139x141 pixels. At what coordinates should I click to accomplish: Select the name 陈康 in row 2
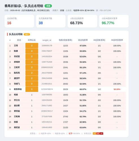point(16,51)
